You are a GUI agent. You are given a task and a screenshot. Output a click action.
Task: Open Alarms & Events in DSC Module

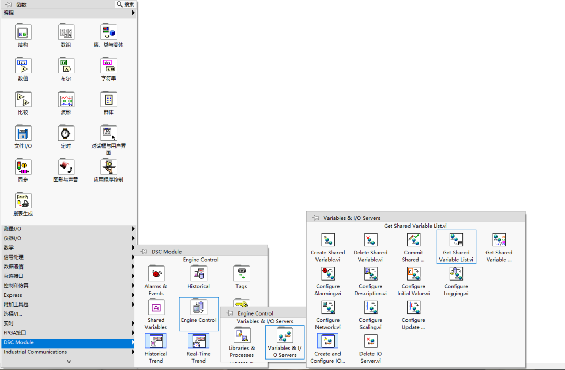(x=156, y=274)
